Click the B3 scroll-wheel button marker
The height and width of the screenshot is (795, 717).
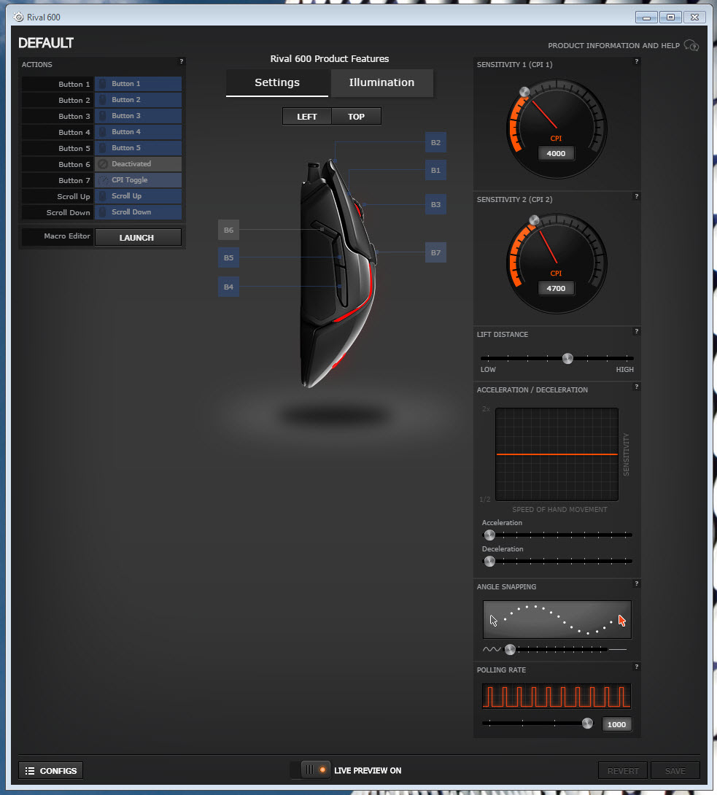pyautogui.click(x=435, y=204)
